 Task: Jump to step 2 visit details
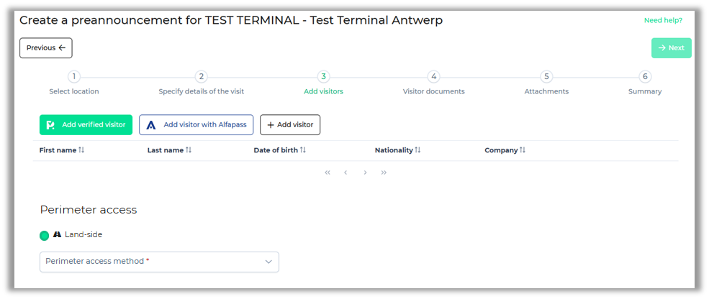click(x=202, y=77)
